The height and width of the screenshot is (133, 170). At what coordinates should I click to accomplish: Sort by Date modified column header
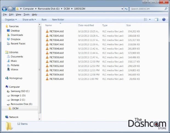86,25
